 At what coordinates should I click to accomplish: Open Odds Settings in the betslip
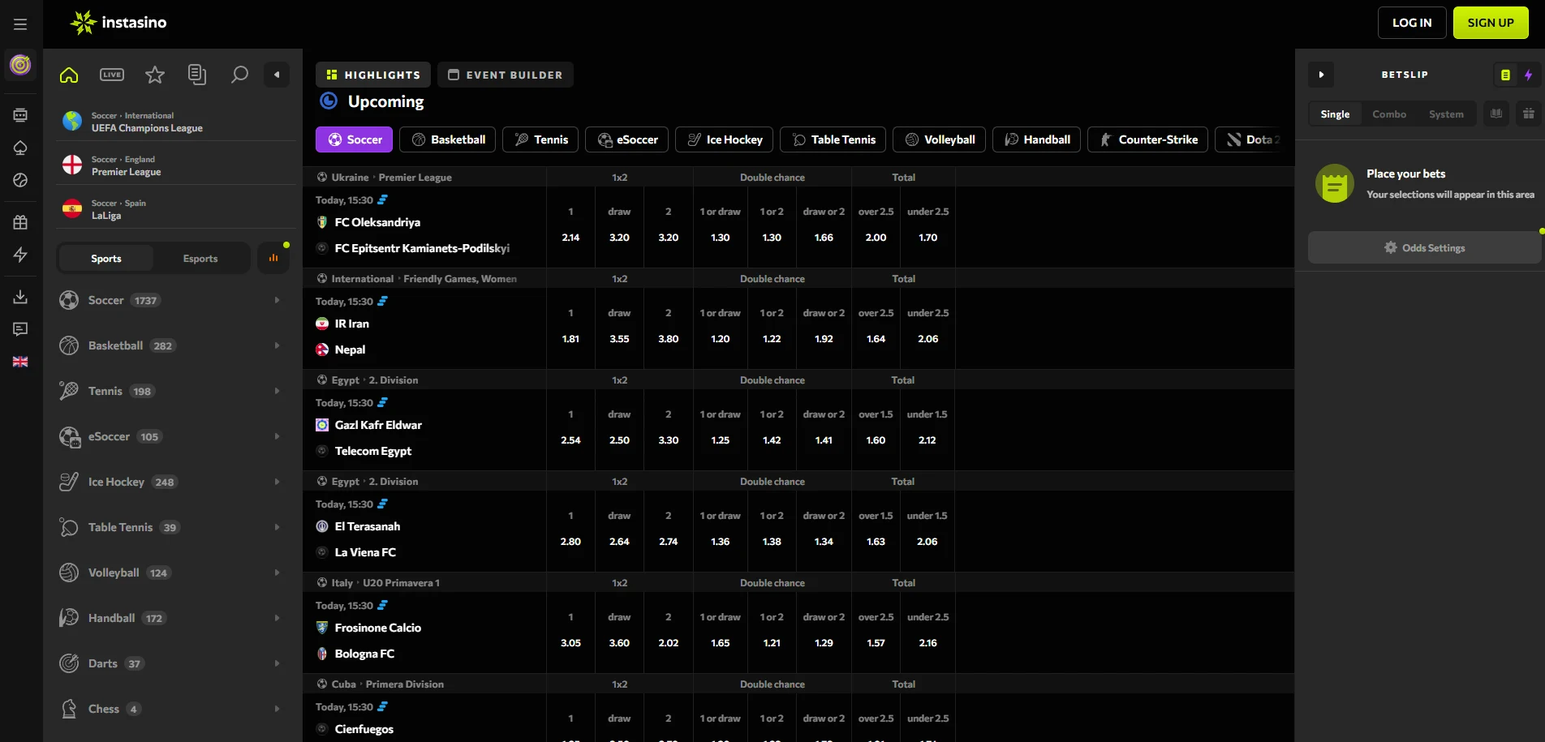[x=1424, y=247]
